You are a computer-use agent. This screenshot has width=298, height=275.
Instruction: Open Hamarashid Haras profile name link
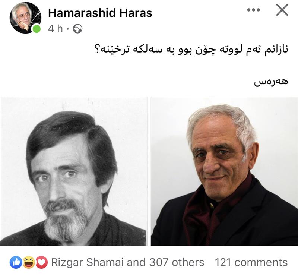[100, 13]
